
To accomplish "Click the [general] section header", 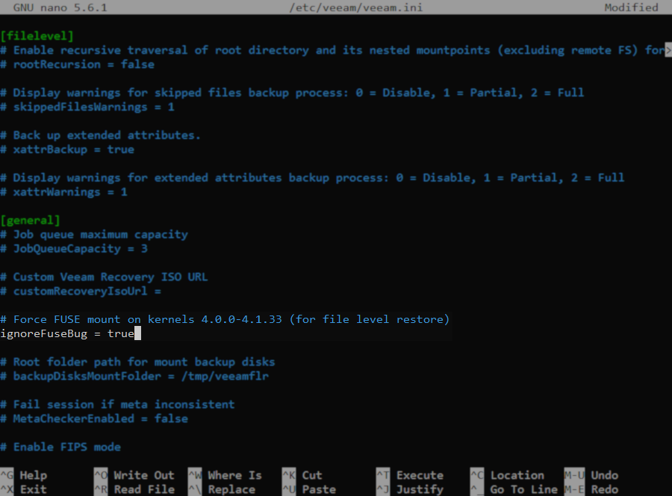I will coord(30,220).
